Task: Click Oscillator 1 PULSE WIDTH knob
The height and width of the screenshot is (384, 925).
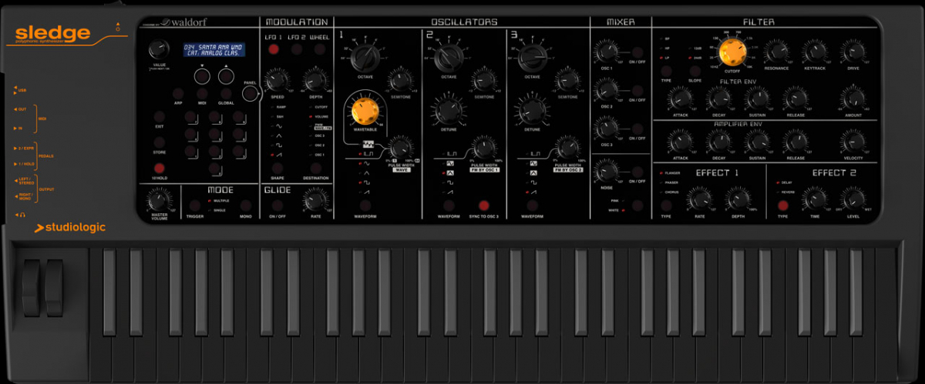Action: 400,148
